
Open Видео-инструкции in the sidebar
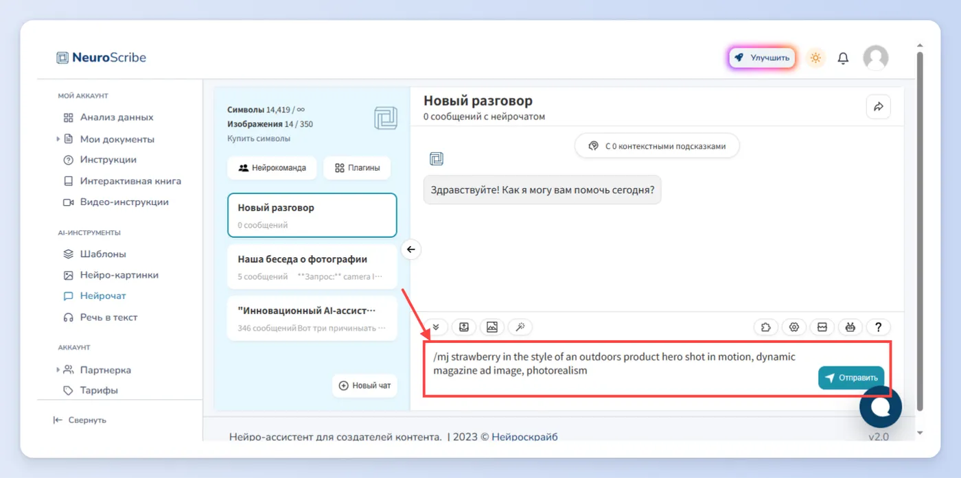116,202
